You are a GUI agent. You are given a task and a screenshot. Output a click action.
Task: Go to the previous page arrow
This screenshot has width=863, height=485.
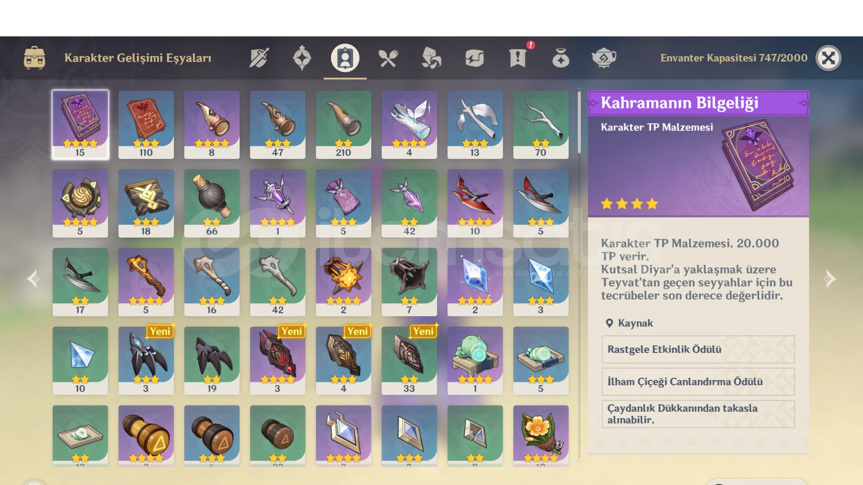point(33,279)
